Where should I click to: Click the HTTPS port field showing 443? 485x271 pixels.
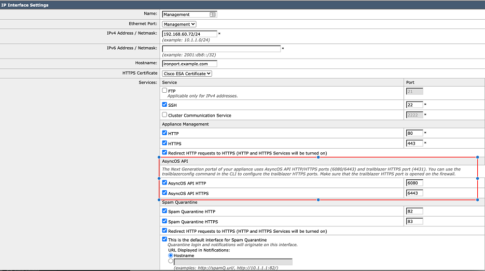(414, 144)
